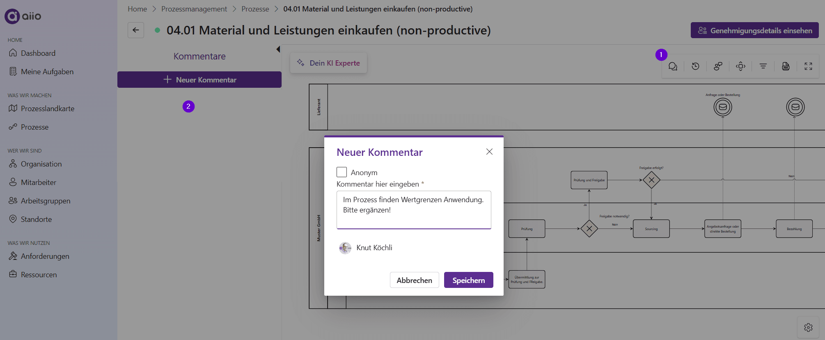Select Prozesse in the sidebar
The height and width of the screenshot is (340, 825).
34,127
